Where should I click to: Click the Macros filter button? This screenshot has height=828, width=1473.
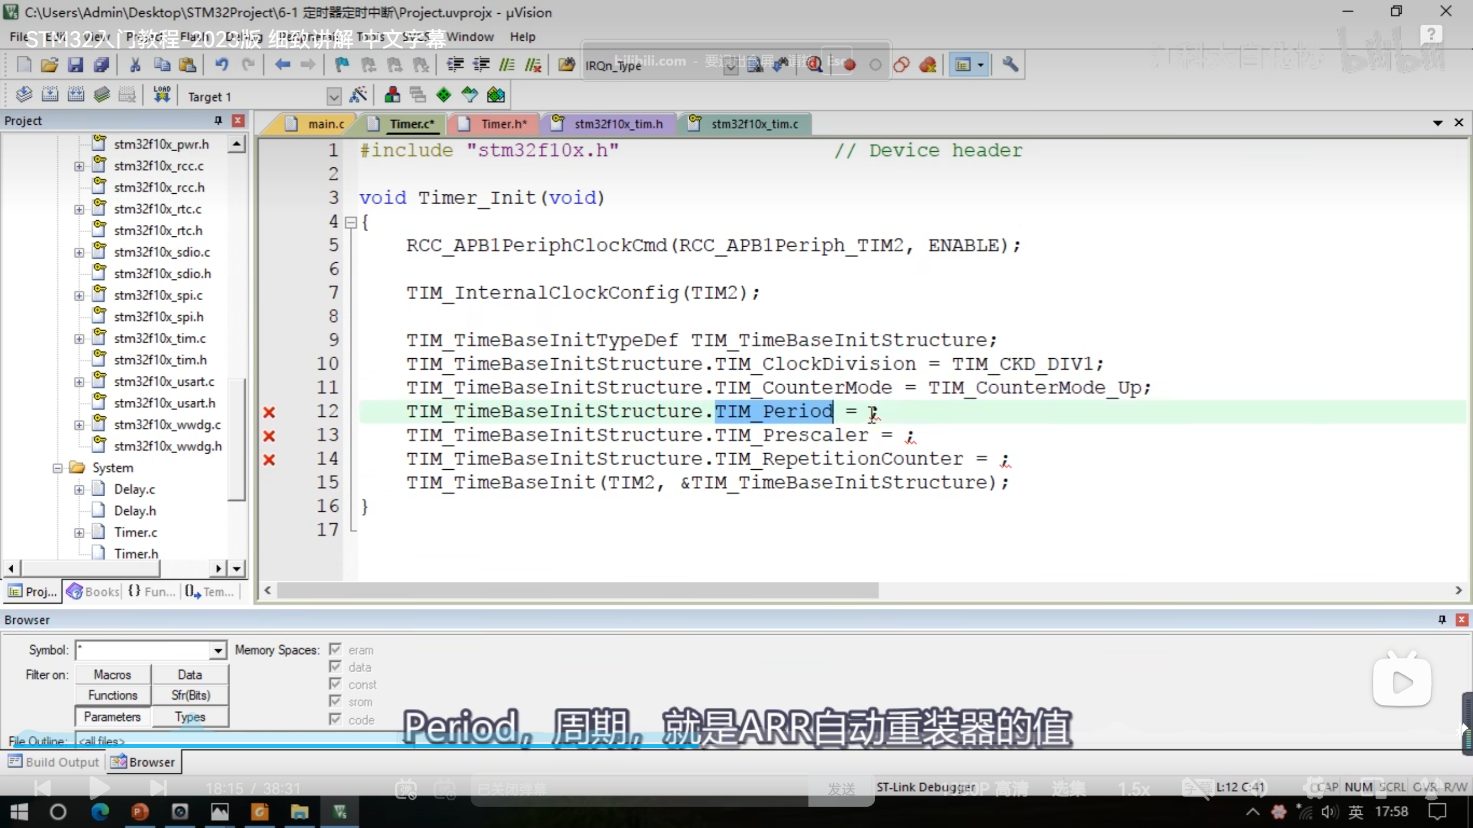(113, 674)
